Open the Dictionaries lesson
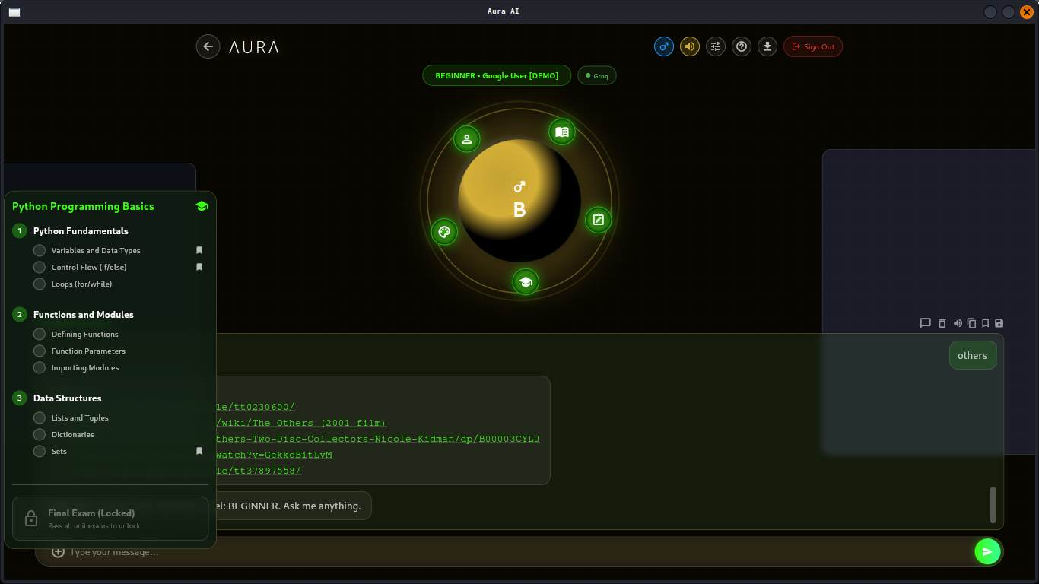This screenshot has width=1039, height=584. (72, 434)
